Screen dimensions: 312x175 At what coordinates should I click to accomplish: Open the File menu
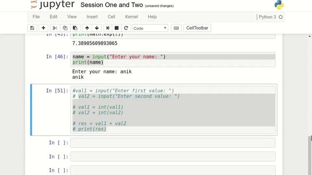tap(36, 17)
